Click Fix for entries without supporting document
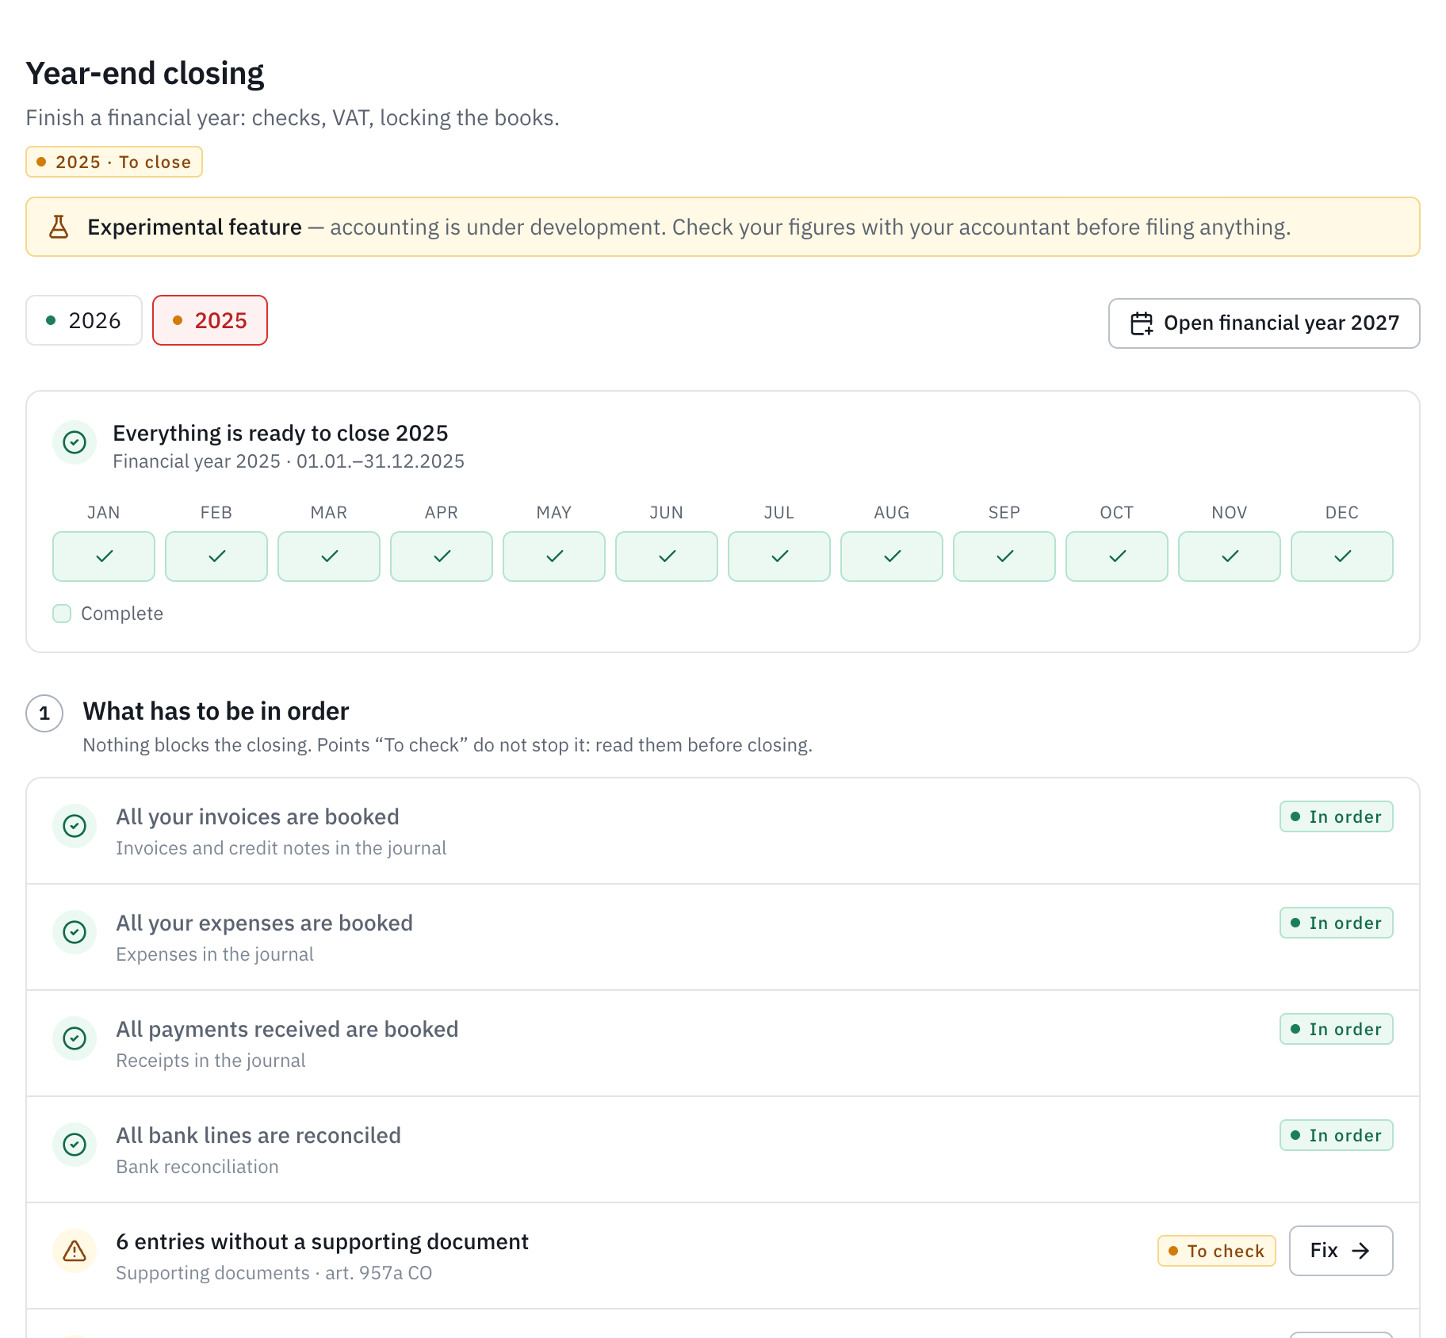This screenshot has height=1338, width=1446. tap(1341, 1251)
